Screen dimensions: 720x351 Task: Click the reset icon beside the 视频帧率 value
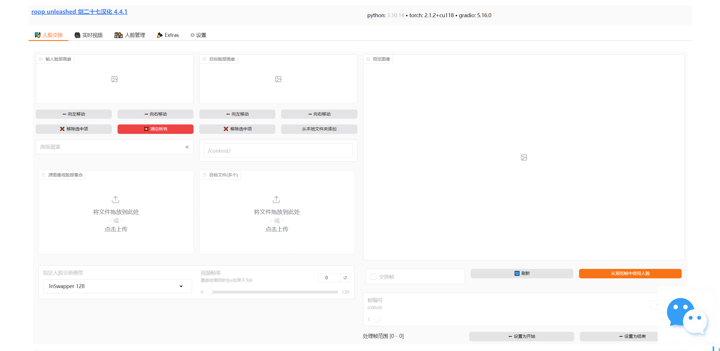point(345,277)
